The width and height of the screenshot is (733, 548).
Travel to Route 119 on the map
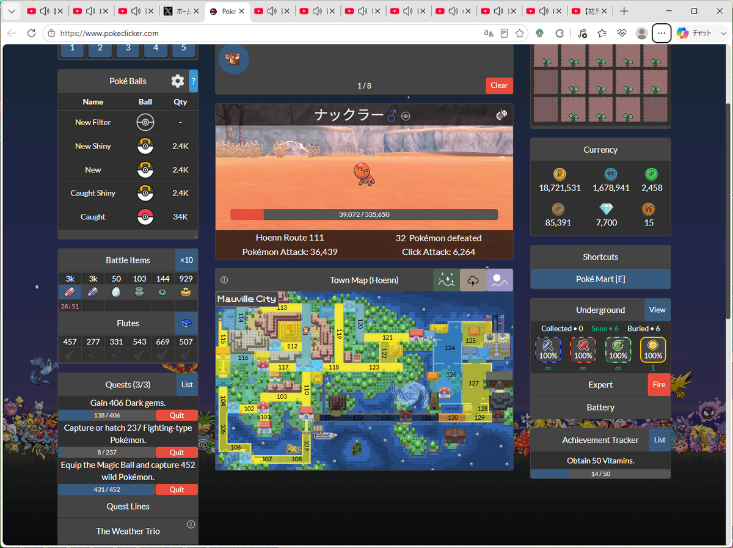tap(339, 334)
